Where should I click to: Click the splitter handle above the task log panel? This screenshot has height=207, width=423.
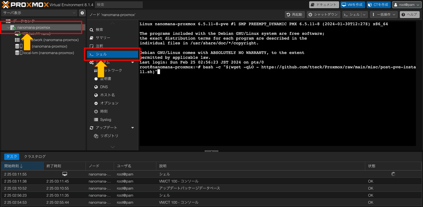point(211,151)
